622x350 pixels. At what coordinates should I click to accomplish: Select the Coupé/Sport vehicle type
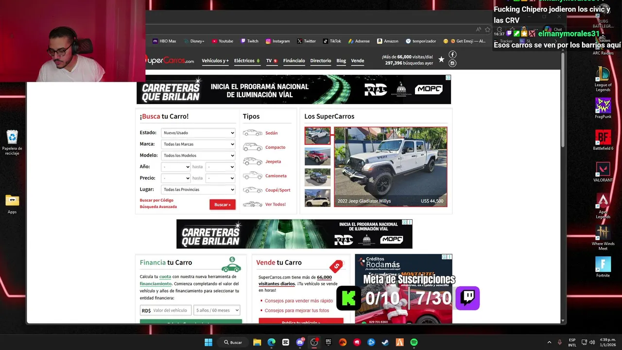pos(267,190)
